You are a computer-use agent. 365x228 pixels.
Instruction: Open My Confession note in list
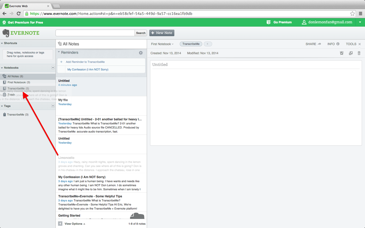(101, 183)
